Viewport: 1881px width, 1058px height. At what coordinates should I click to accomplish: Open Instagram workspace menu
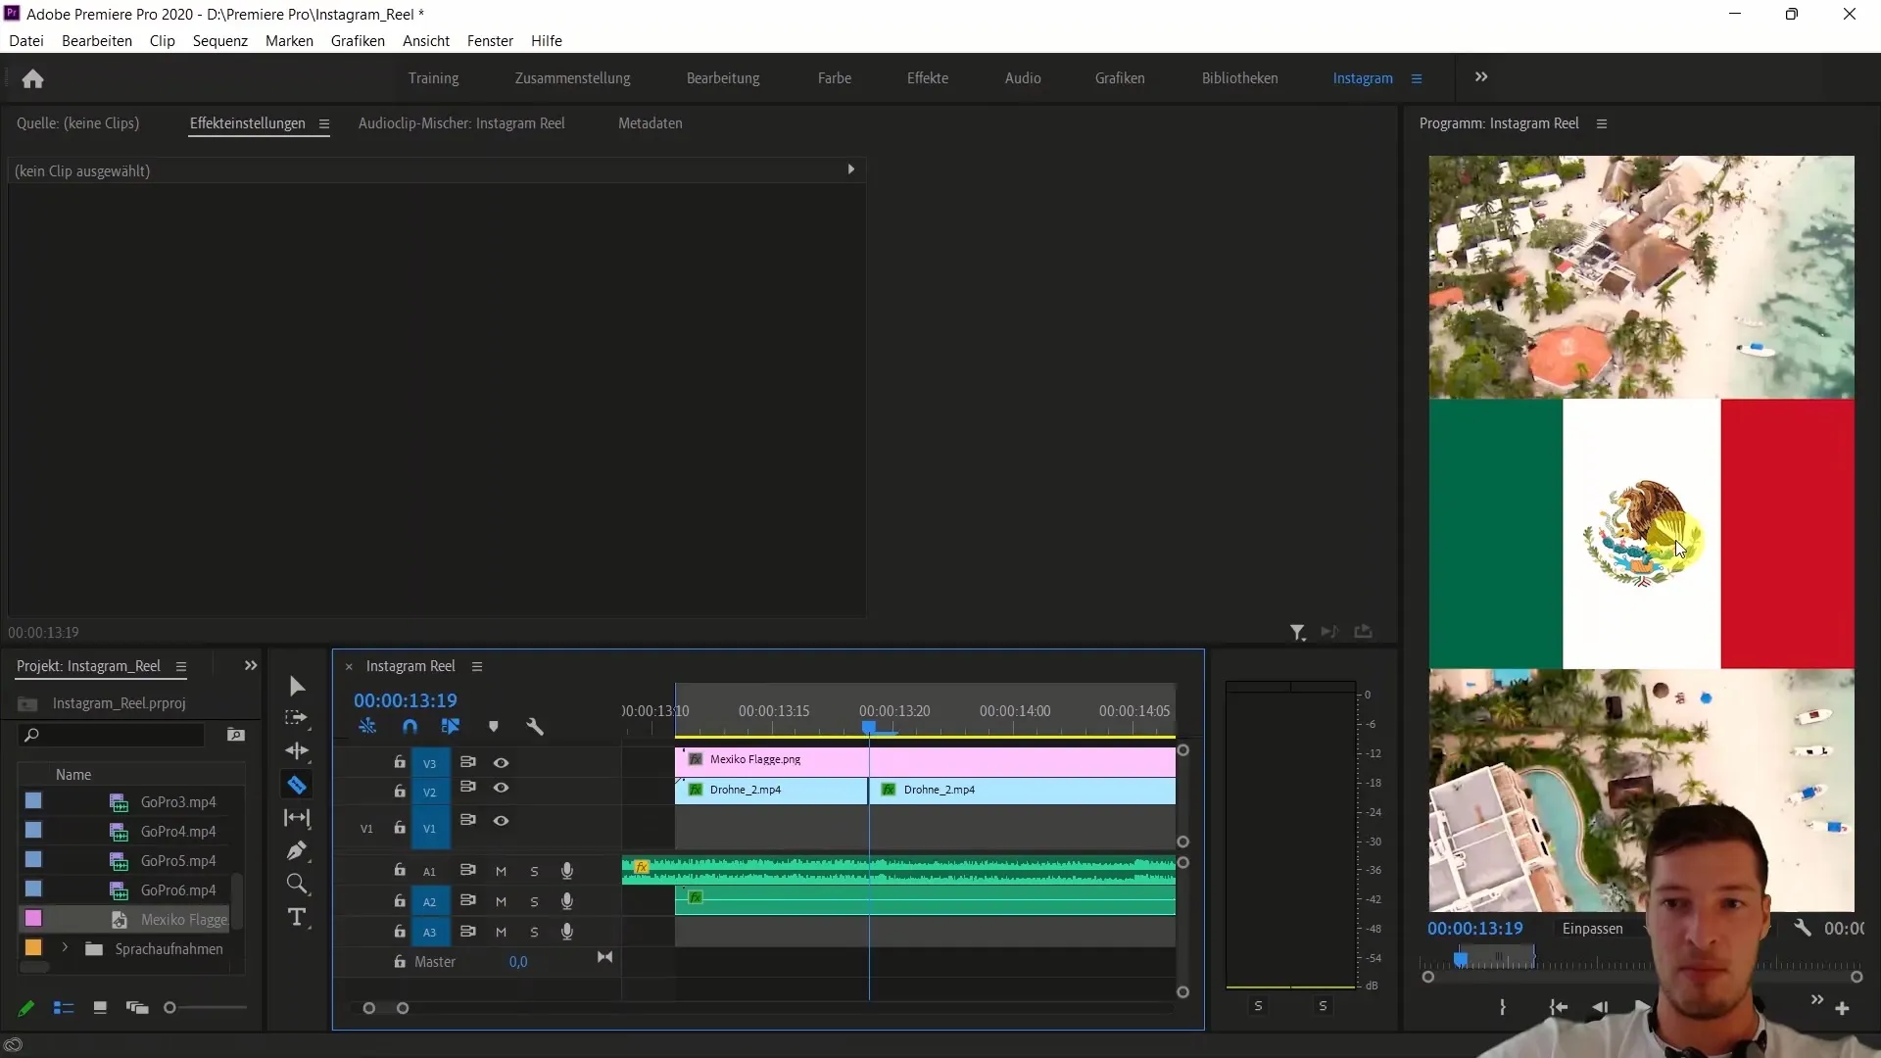(x=1417, y=78)
